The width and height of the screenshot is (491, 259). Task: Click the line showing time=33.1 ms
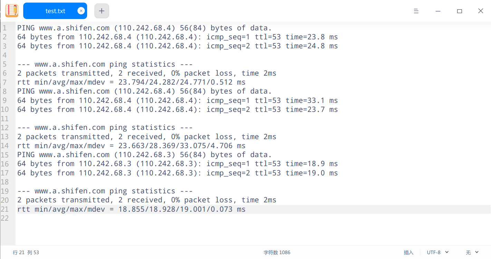177,100
